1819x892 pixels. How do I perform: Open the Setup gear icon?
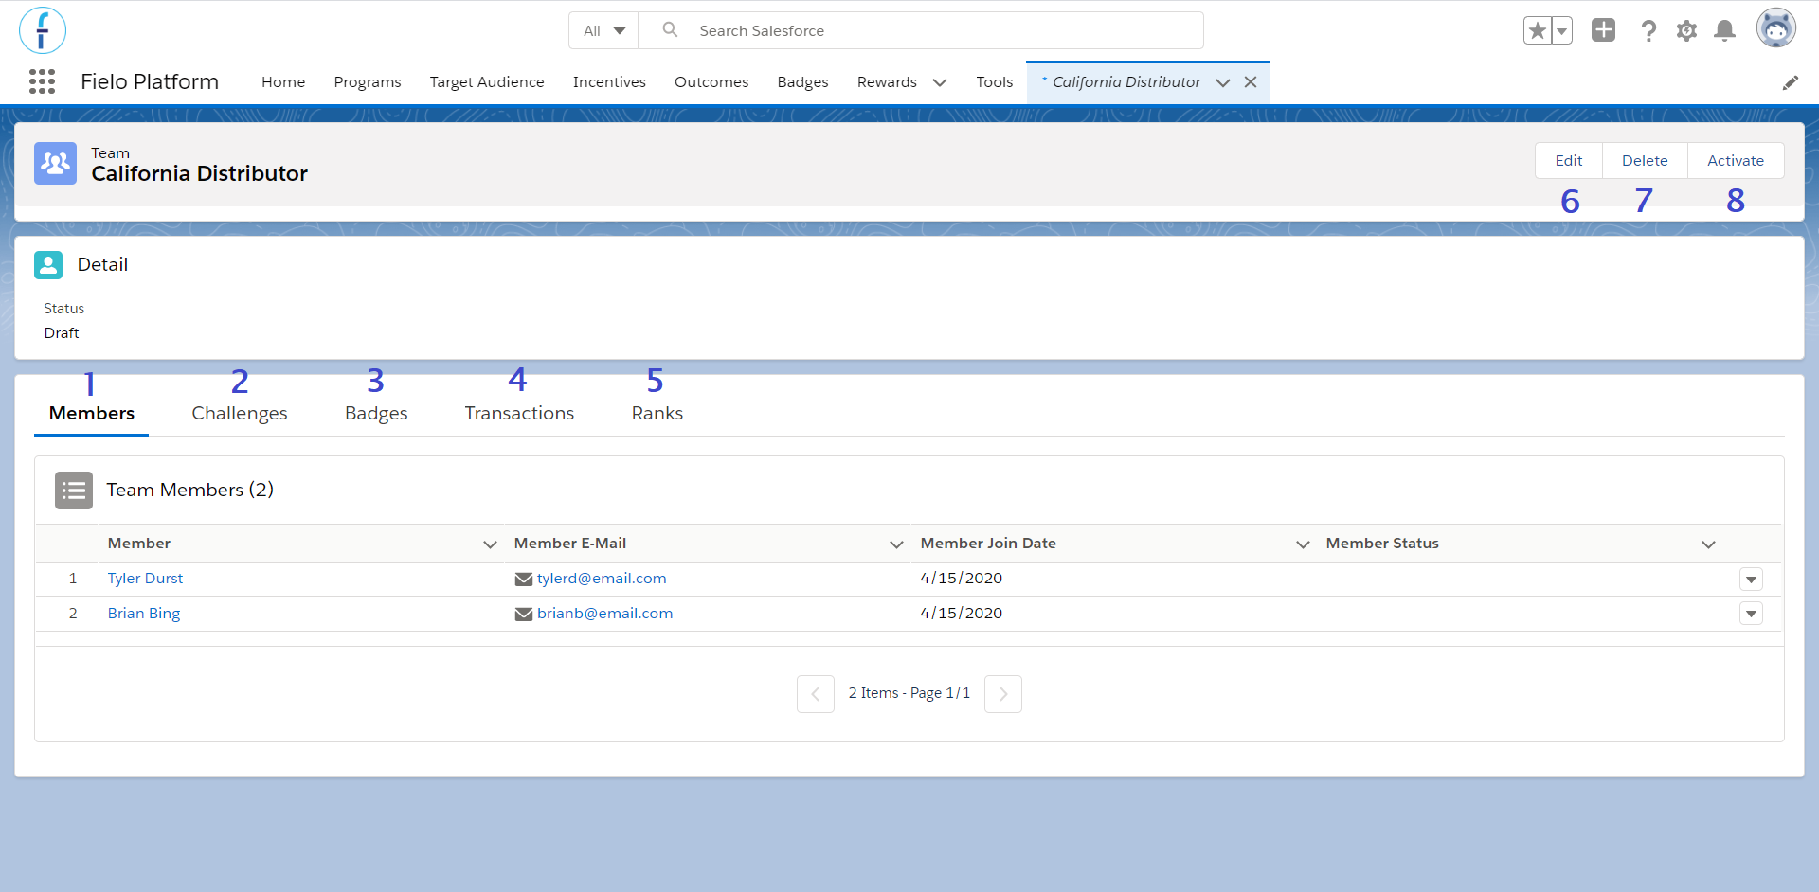1686,30
